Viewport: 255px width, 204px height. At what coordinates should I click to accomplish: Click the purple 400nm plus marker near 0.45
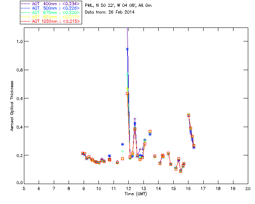(135, 119)
